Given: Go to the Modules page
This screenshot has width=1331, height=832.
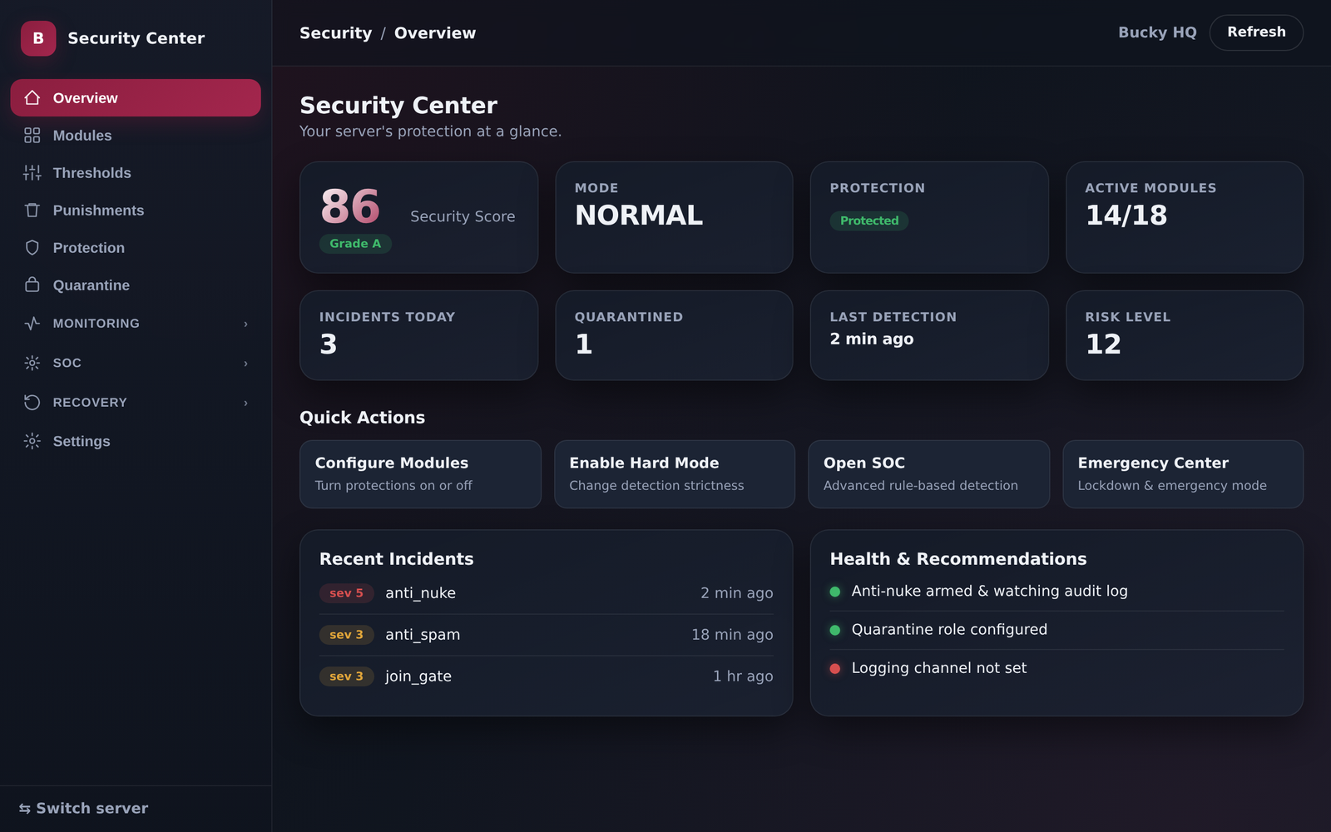Looking at the screenshot, I should [x=136, y=136].
